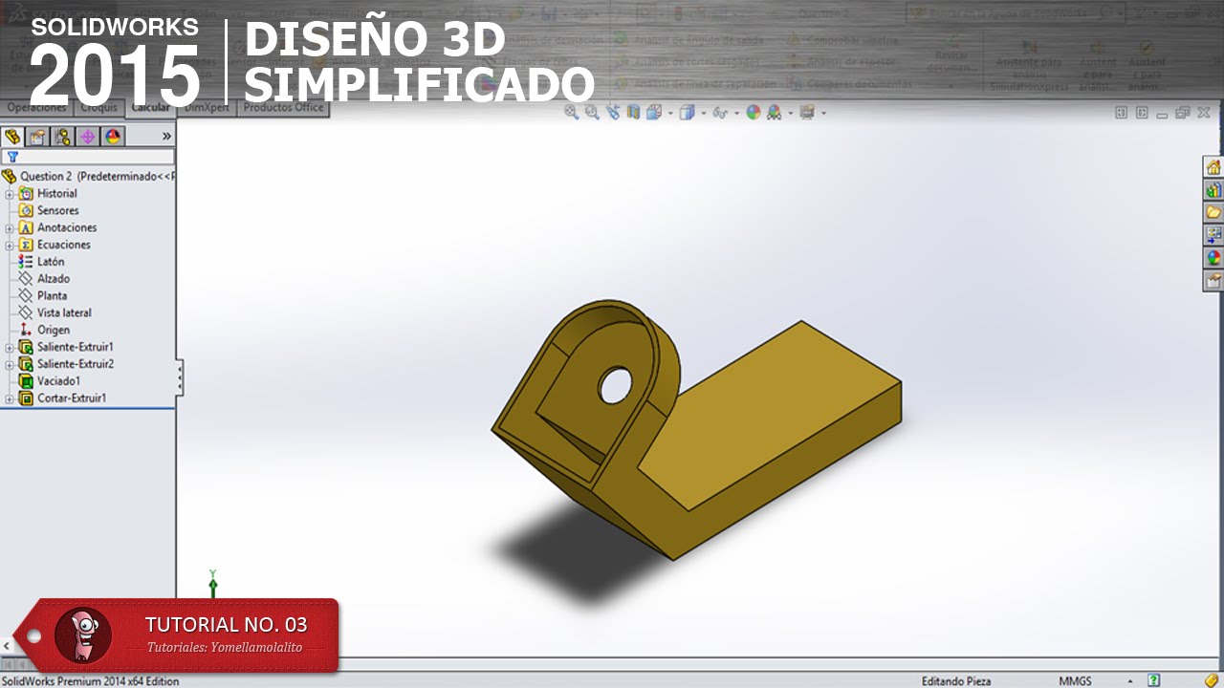Expand the manager panel tabs chevron
The width and height of the screenshot is (1224, 688).
coord(166,137)
